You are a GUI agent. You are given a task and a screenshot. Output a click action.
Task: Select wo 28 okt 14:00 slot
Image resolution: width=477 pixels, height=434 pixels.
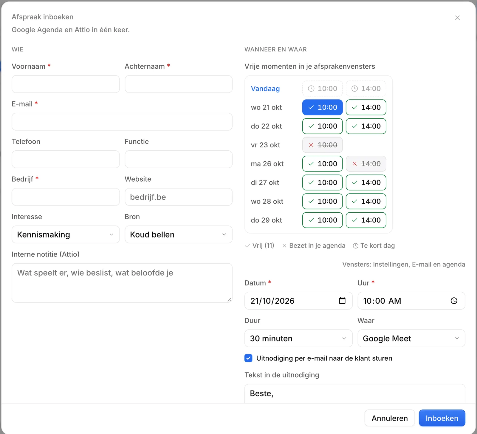point(366,201)
